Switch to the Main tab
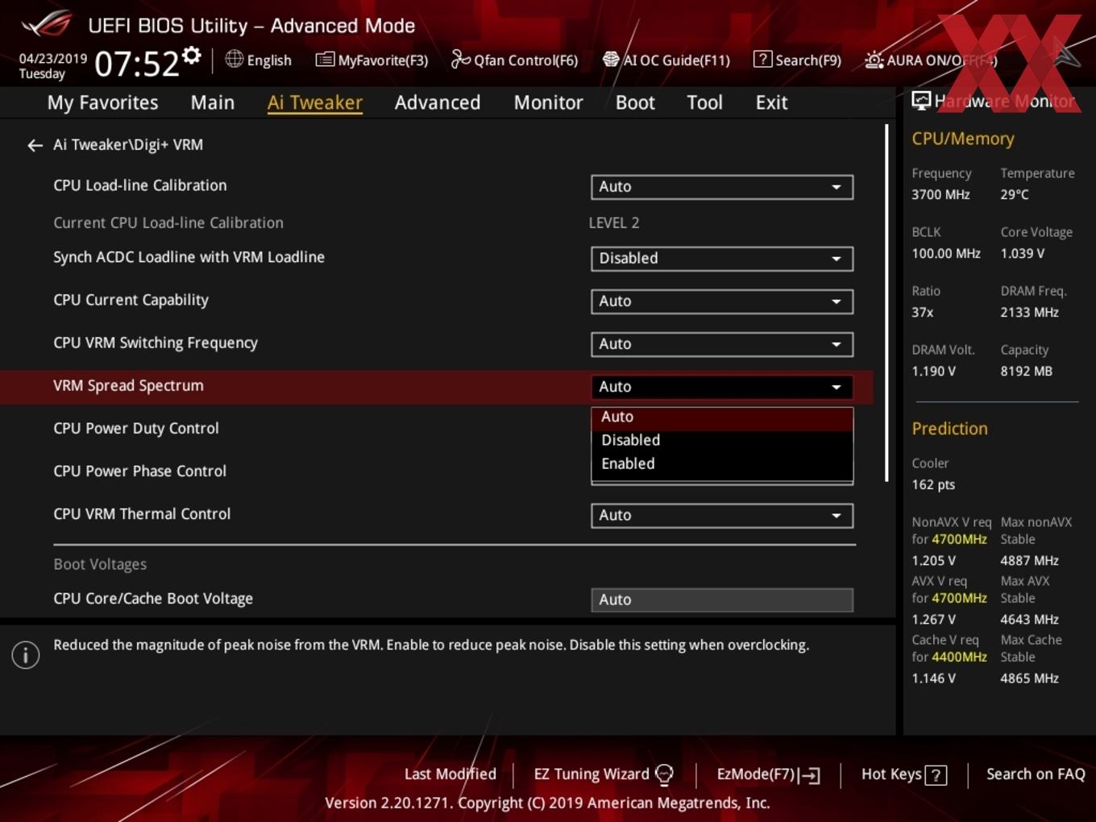Screen dimensions: 1096x822 coord(213,102)
